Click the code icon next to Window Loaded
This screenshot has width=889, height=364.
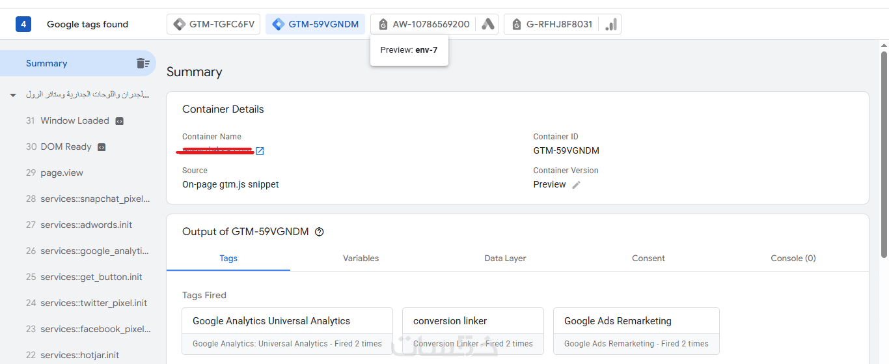119,121
